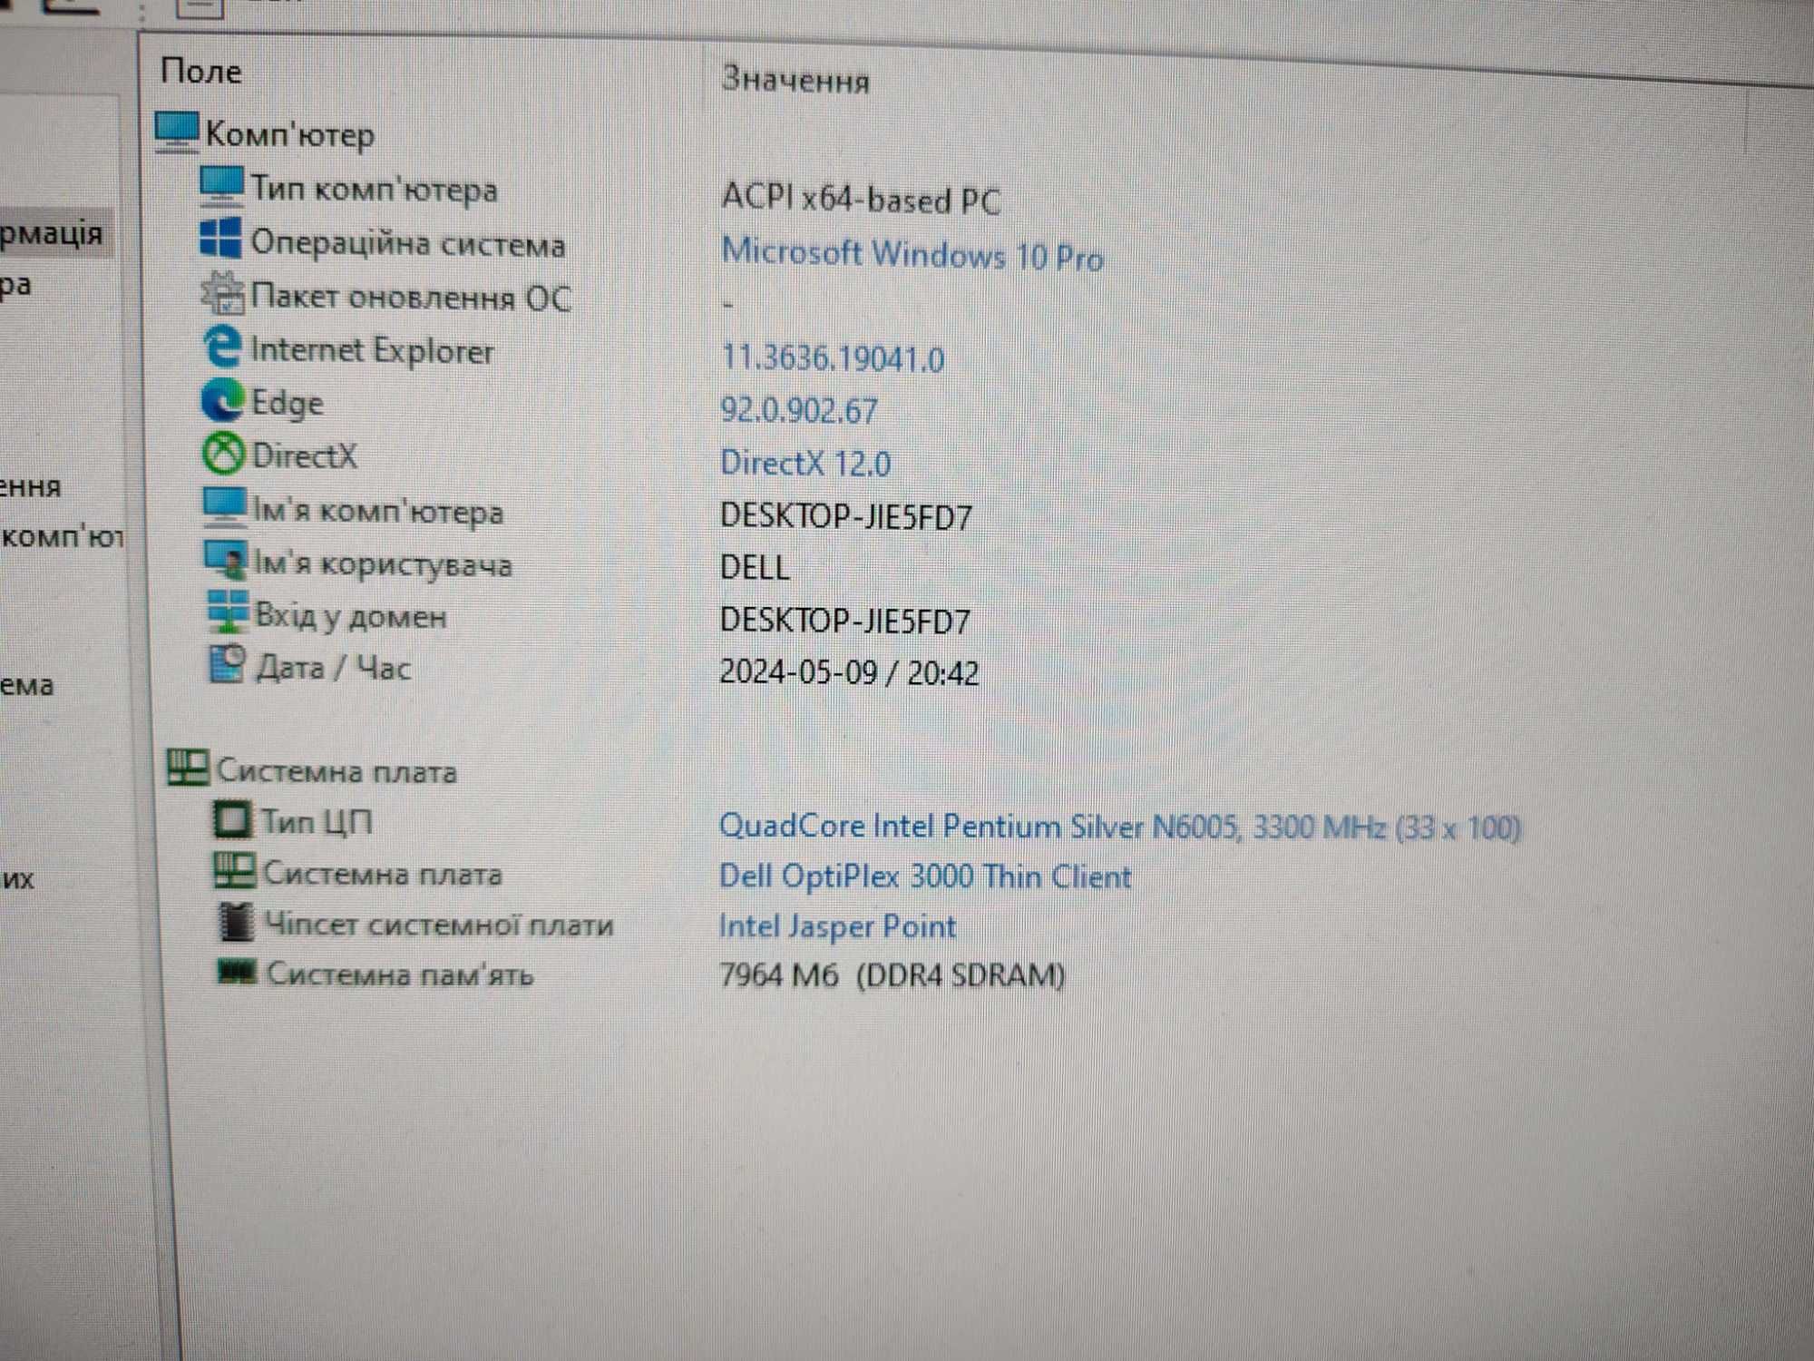Screen dimensions: 1814x1361
Task: Click the memory icon beside Системна пам'ять
Action: (238, 972)
